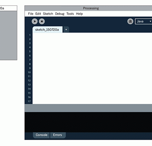This screenshot has height=146, width=152.
Task: Stop the running sketch
Action: coord(42,21)
